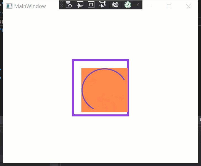
Task: Minimize the MainWindow
Action: pos(150,6)
